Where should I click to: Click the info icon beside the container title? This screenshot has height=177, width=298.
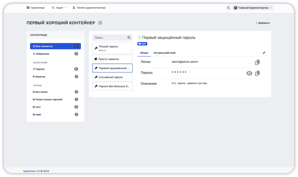[x=100, y=23]
